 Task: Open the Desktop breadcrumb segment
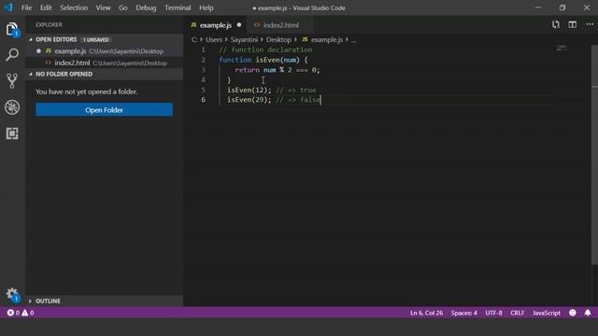[278, 39]
